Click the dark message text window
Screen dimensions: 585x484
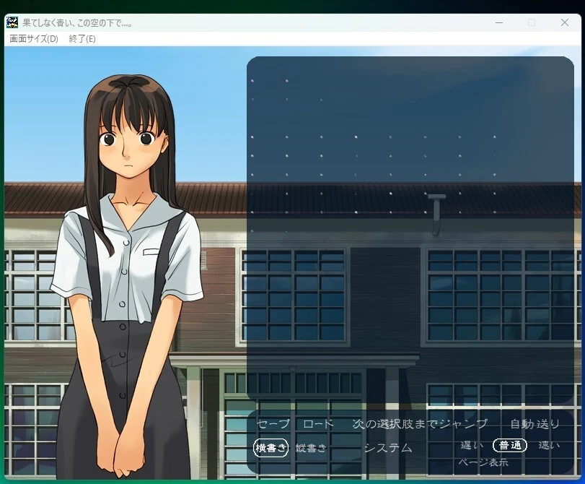click(x=410, y=230)
